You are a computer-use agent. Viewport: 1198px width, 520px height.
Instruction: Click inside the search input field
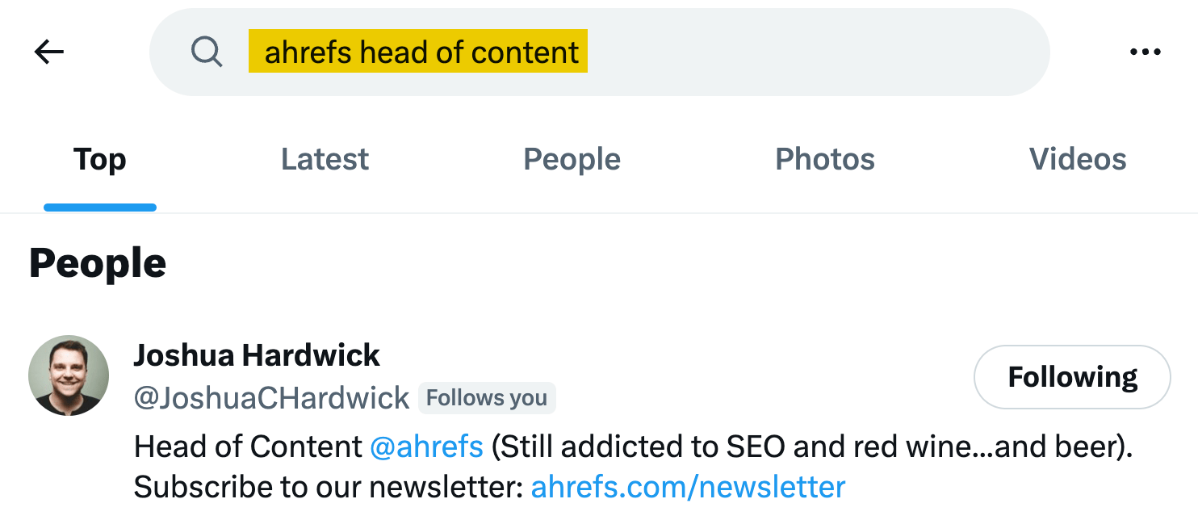click(x=727, y=51)
